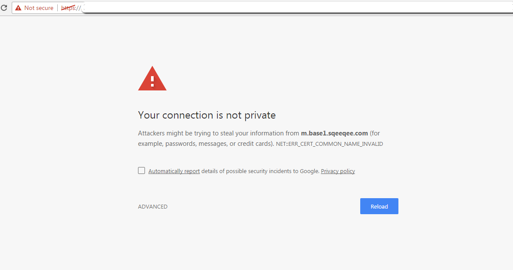Viewport: 513px width, 270px height.
Task: Click the word Google in report sentence
Action: 309,171
